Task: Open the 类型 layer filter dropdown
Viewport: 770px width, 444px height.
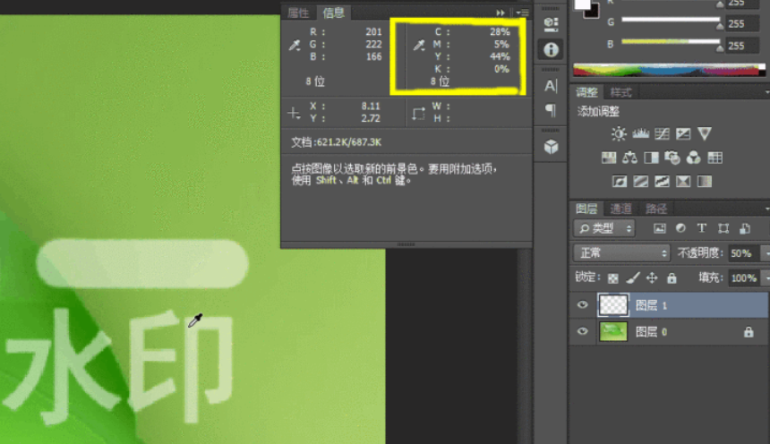Action: pos(604,228)
